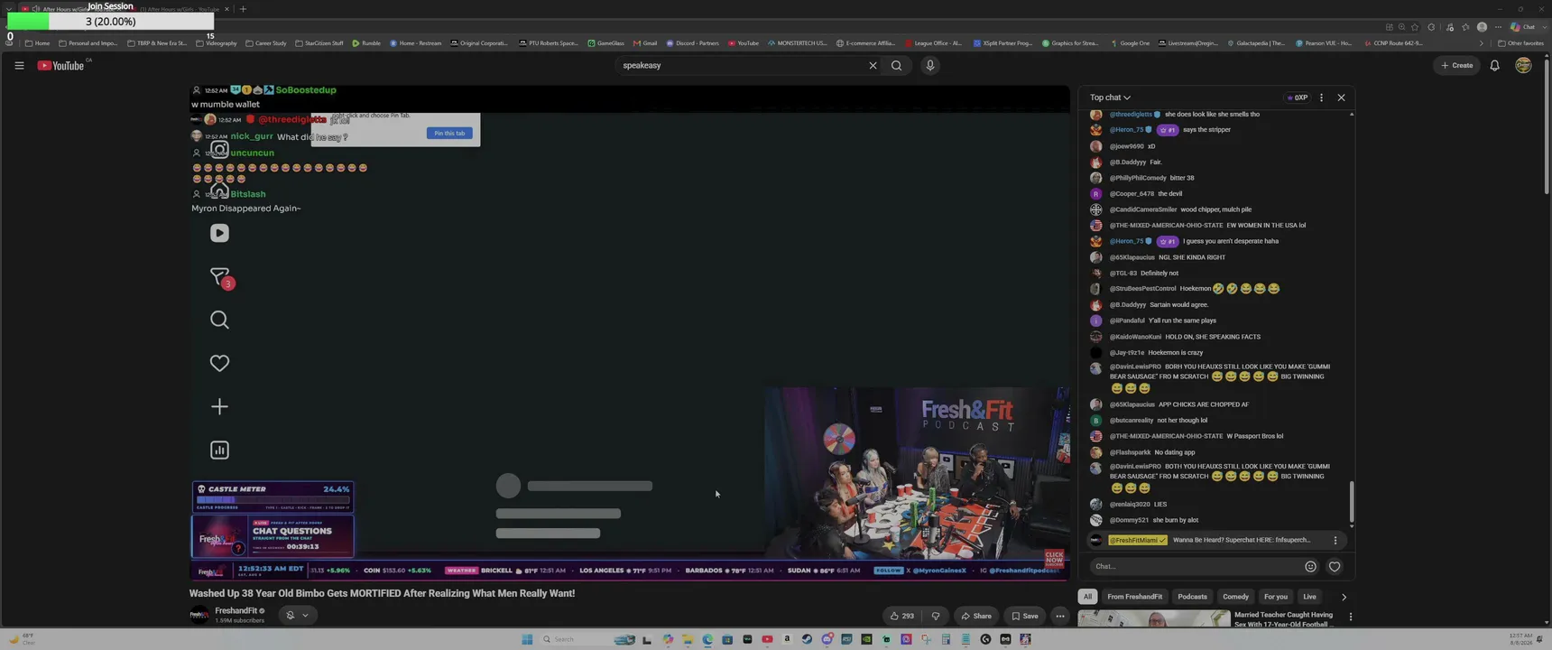Select the Live filter chip

(1309, 597)
